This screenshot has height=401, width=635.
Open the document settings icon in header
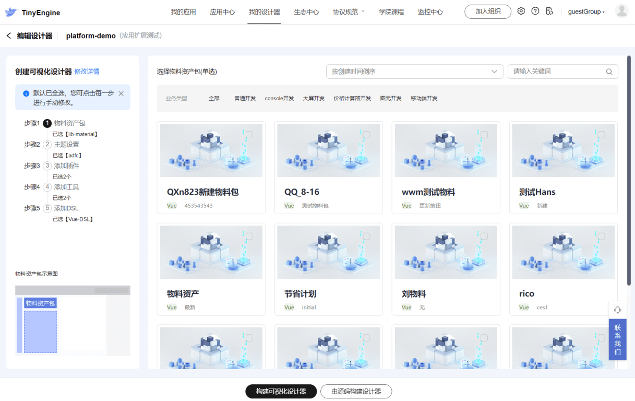click(x=549, y=11)
